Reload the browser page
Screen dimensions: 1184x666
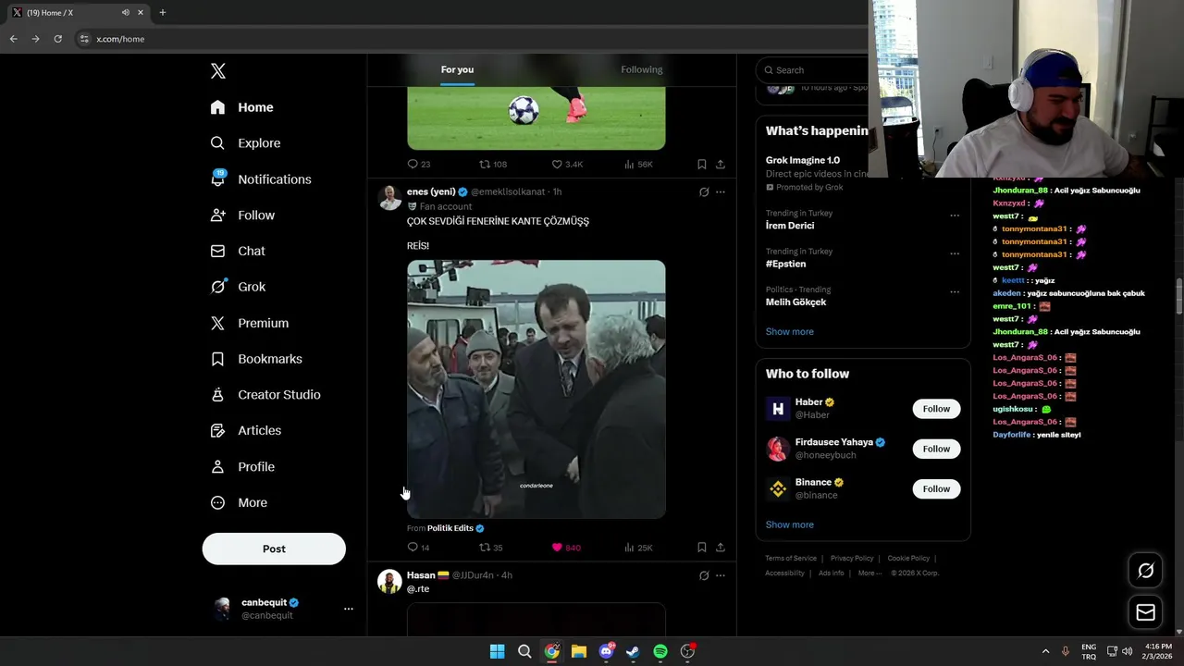click(57, 39)
